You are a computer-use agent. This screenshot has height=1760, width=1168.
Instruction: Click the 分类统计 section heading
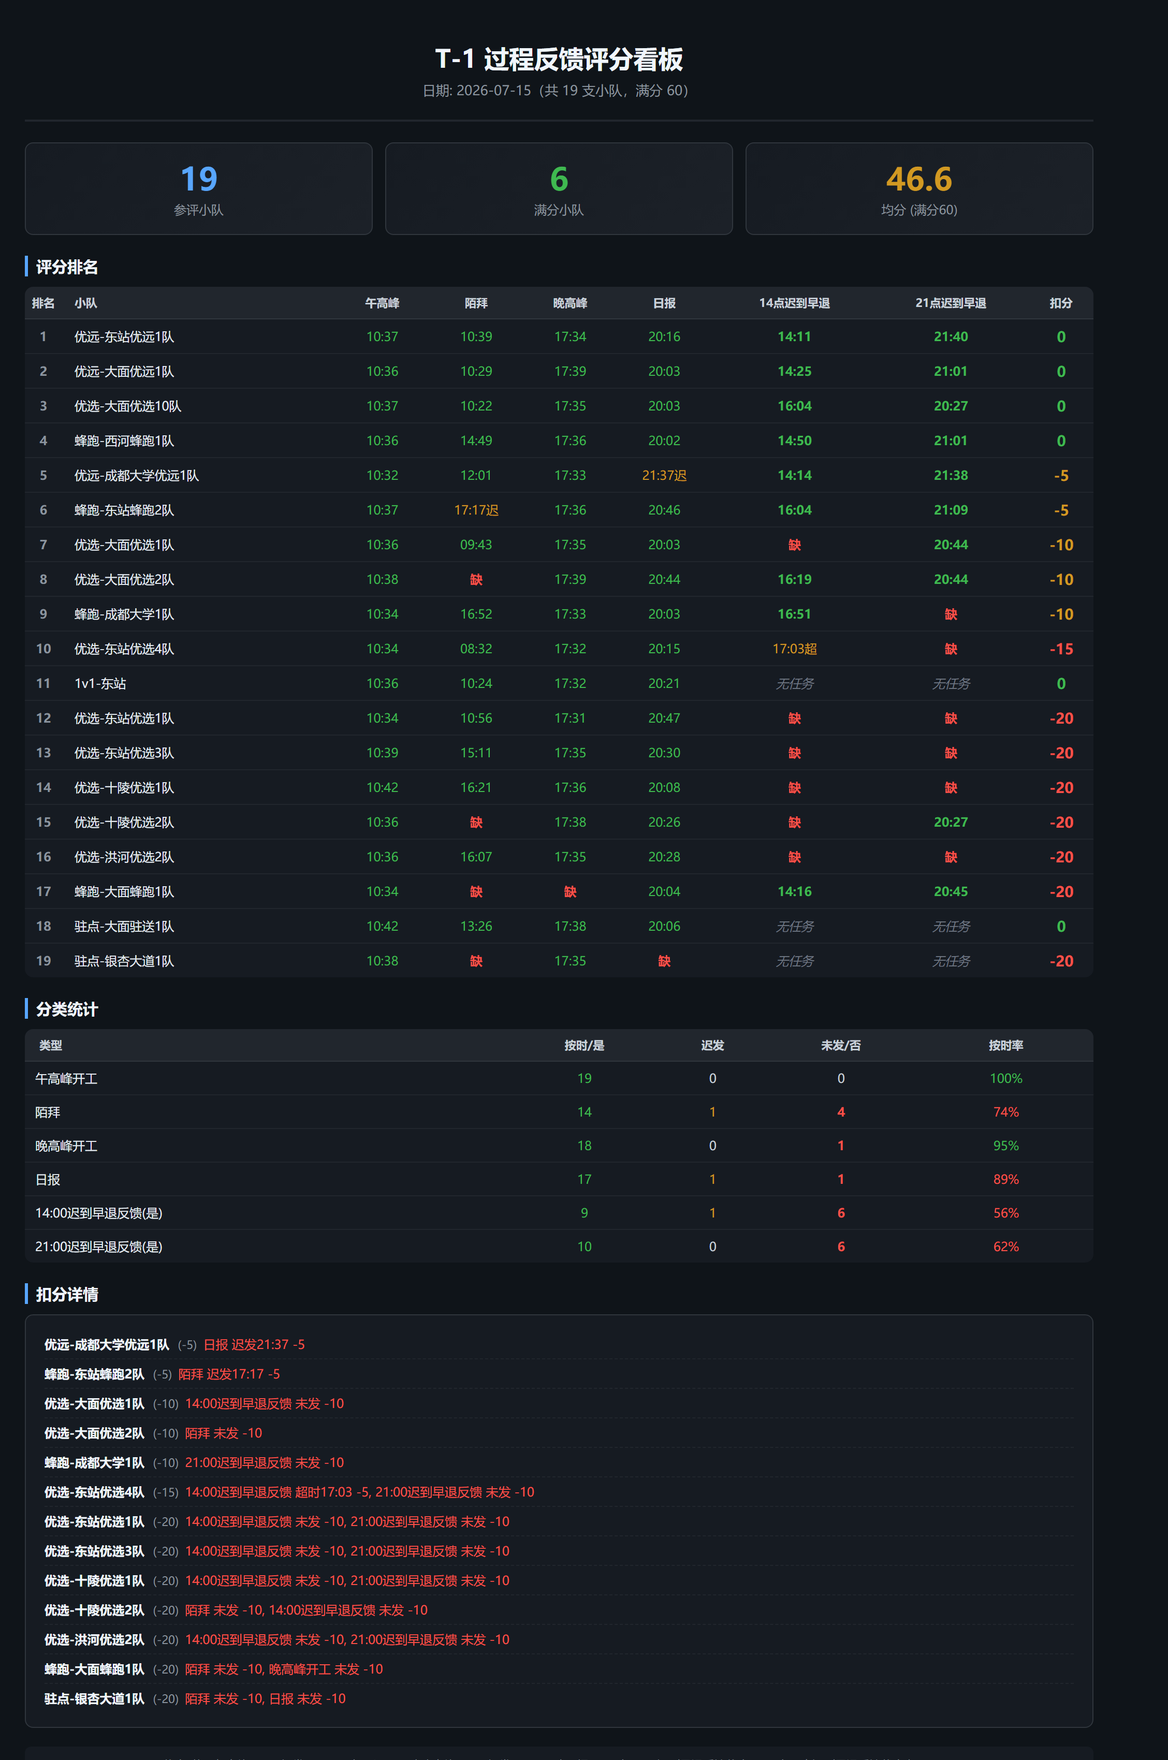point(67,1009)
